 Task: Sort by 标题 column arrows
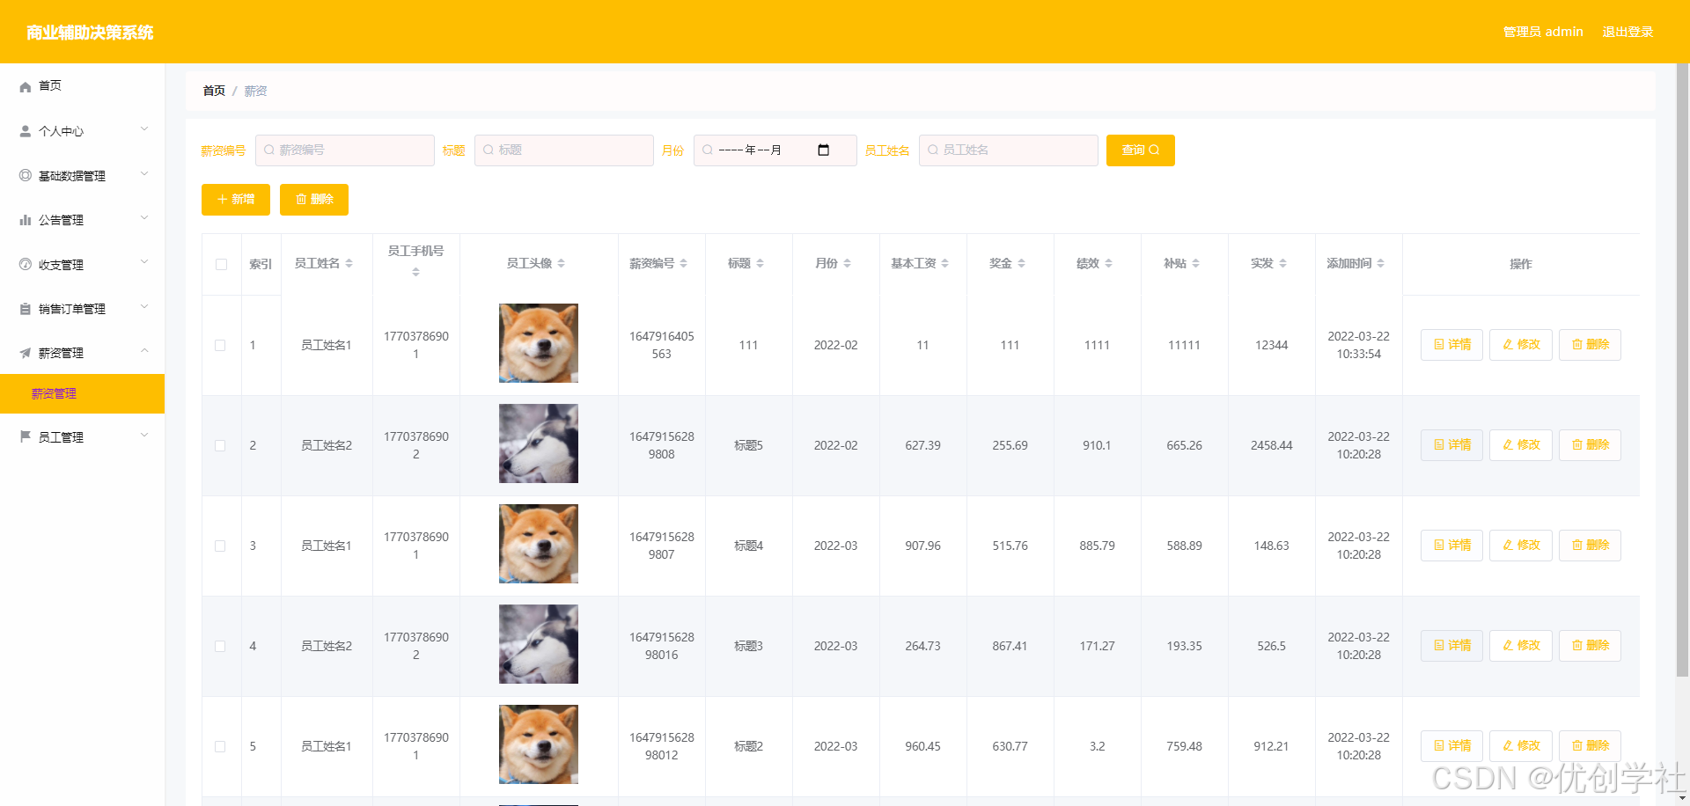(760, 263)
